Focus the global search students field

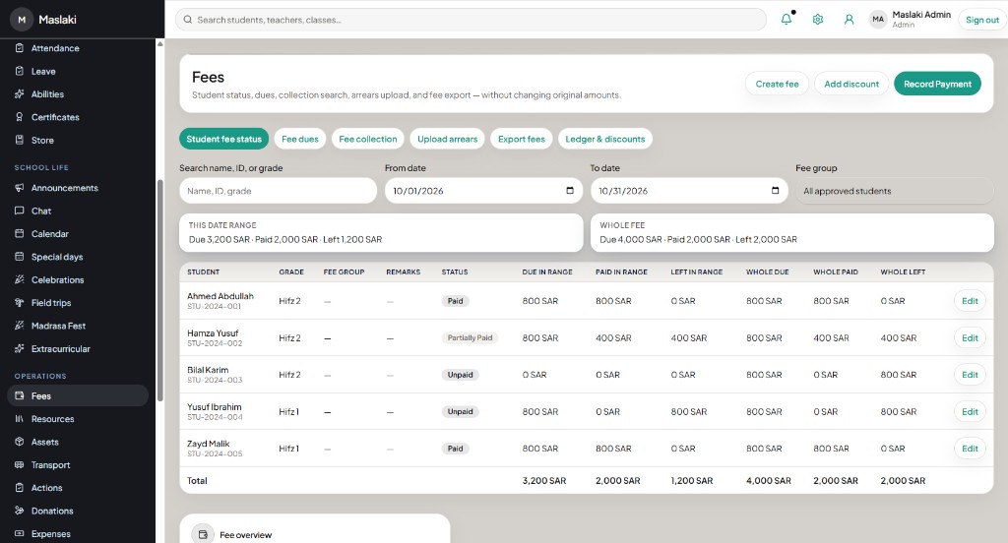coord(471,20)
